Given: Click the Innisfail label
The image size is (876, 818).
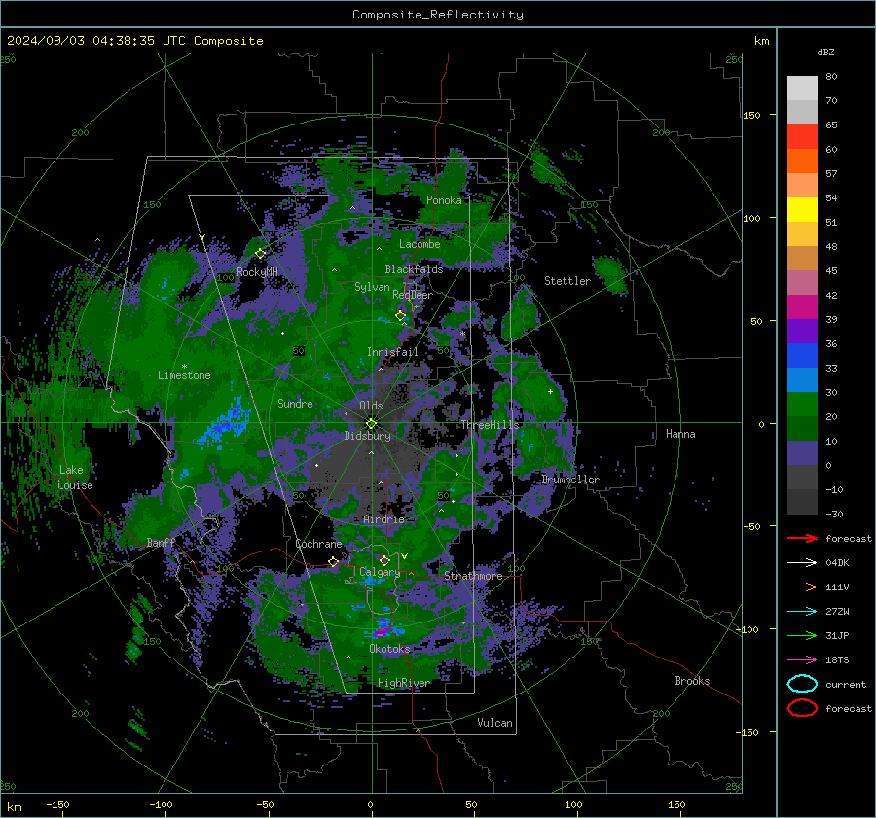Looking at the screenshot, I should (392, 352).
